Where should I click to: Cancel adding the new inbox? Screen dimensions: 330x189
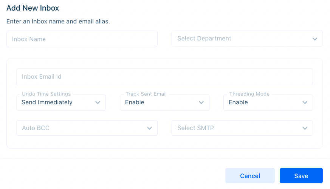coord(250,175)
